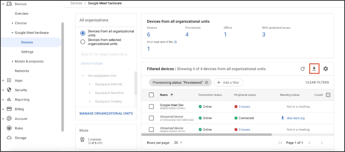Open Settings under Google Meet hardware
The width and height of the screenshot is (345, 152).
pyautogui.click(x=27, y=52)
